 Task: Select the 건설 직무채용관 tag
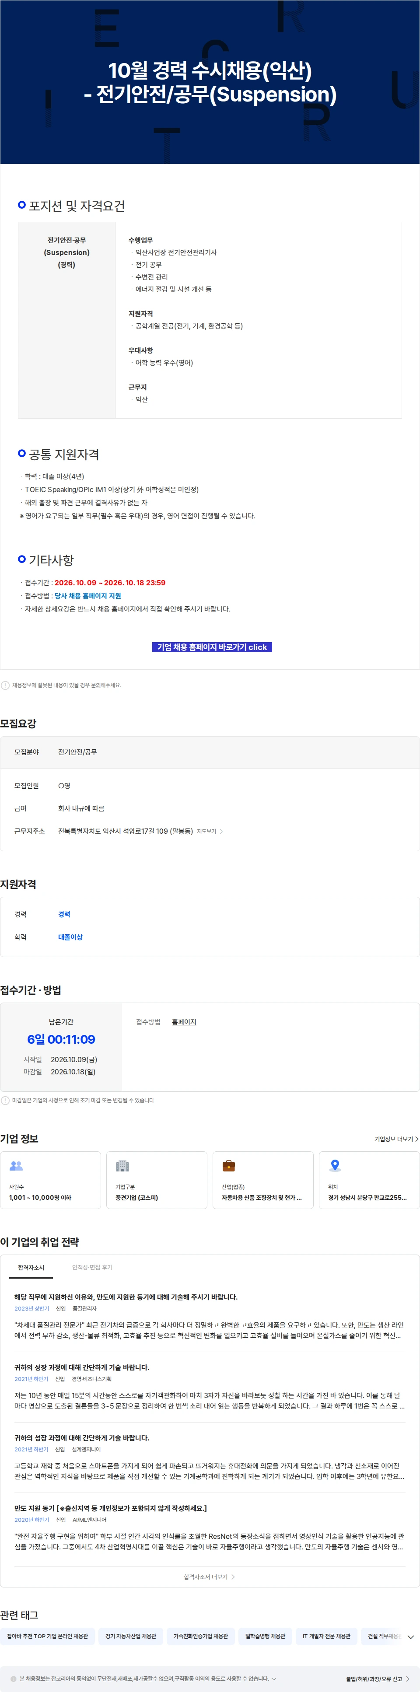pyautogui.click(x=381, y=1636)
